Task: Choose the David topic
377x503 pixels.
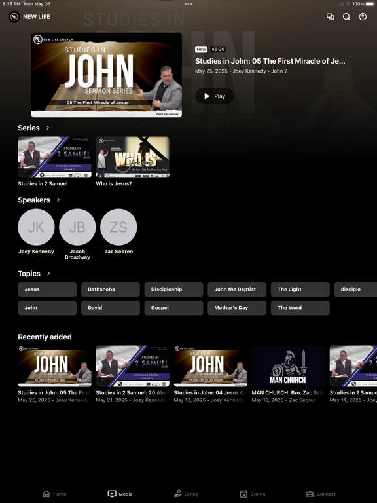Action: [110, 308]
